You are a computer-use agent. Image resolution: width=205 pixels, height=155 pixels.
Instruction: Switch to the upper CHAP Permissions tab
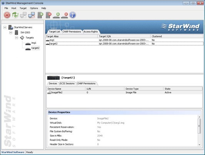(x=72, y=32)
